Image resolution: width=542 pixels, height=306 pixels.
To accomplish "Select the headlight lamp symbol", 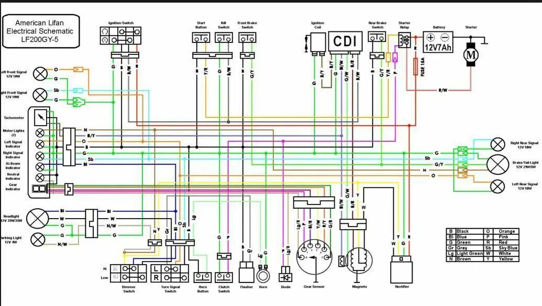I will pyautogui.click(x=38, y=219).
